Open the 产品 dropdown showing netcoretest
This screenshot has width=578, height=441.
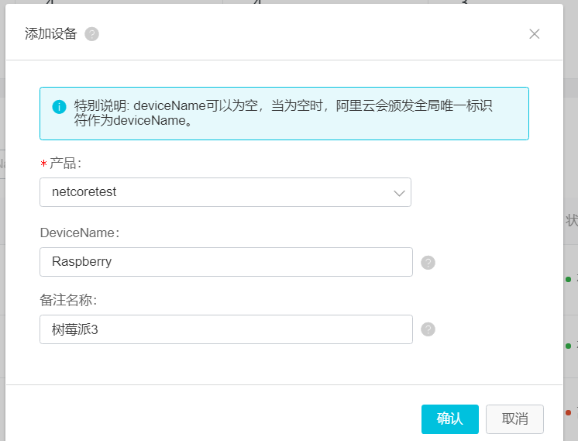[x=225, y=192]
